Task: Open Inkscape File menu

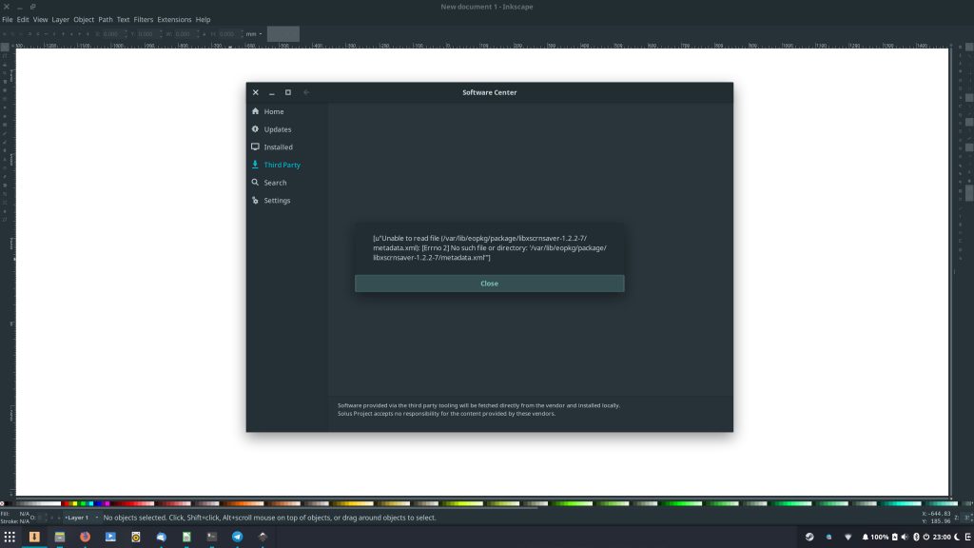Action: coord(8,19)
